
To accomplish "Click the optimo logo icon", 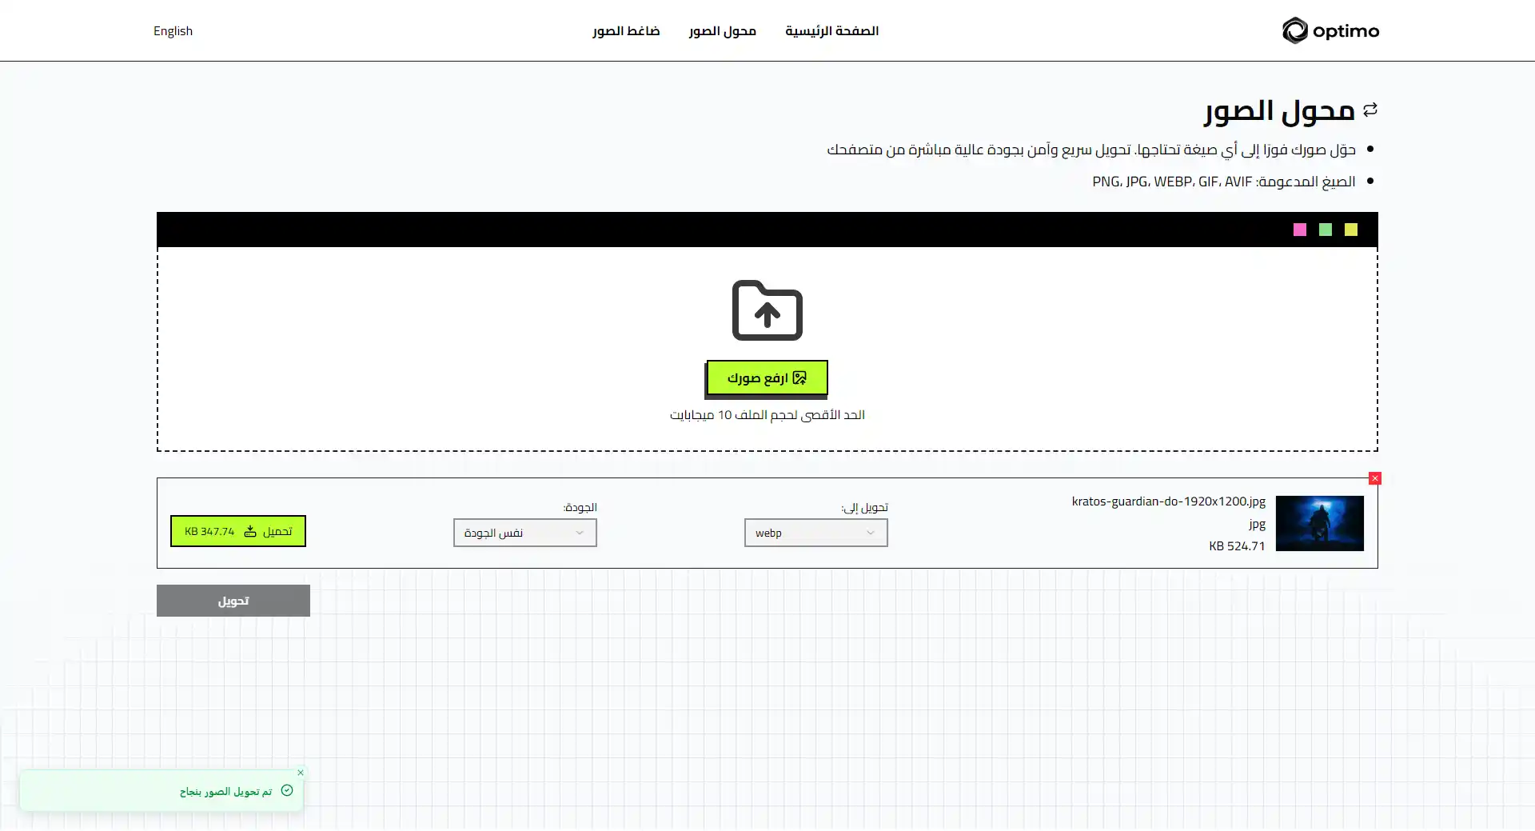I will [1294, 30].
